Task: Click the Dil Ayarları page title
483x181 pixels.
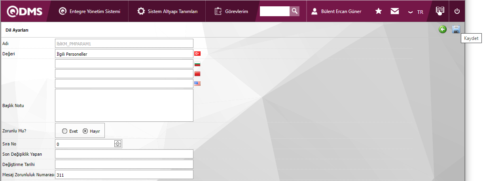Action: [x=17, y=30]
